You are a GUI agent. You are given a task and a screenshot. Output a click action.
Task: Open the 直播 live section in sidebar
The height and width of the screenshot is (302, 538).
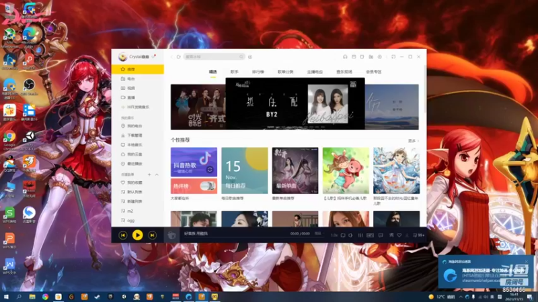pyautogui.click(x=138, y=97)
